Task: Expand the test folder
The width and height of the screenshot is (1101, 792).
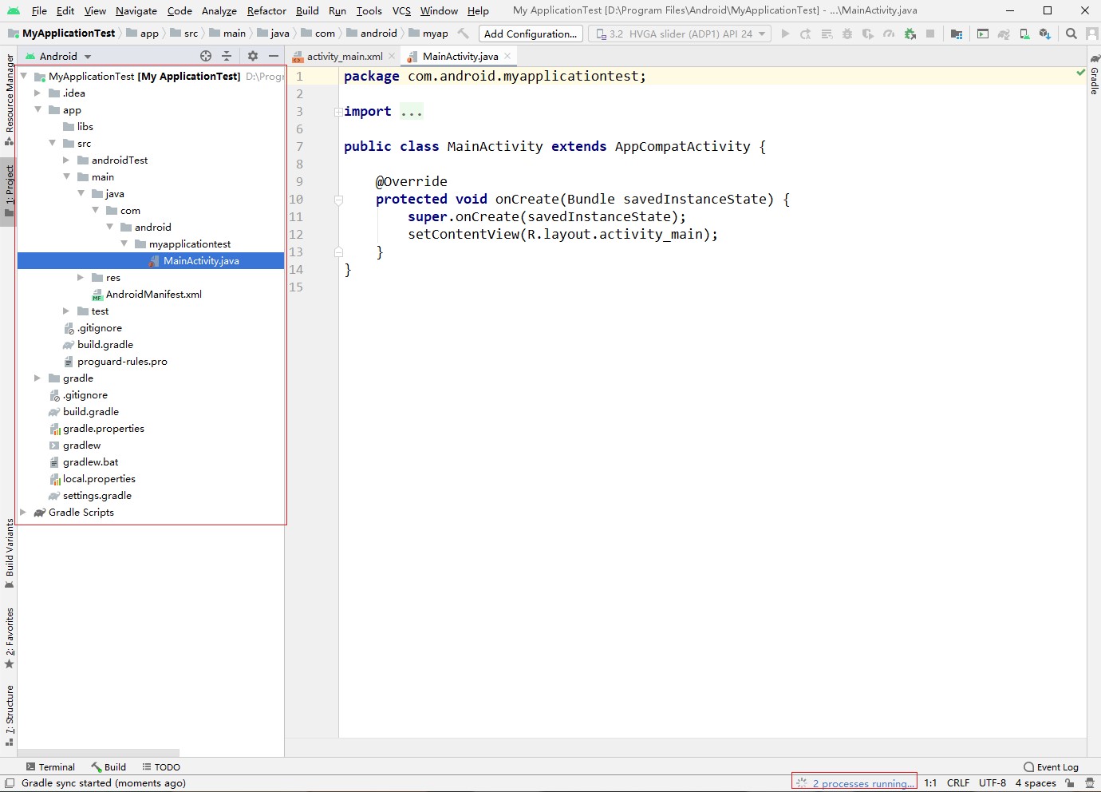Action: (x=66, y=311)
